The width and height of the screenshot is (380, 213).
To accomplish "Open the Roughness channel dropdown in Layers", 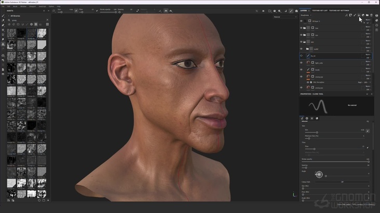I will (x=306, y=15).
